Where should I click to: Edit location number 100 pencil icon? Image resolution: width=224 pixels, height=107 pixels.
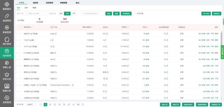click(107, 79)
